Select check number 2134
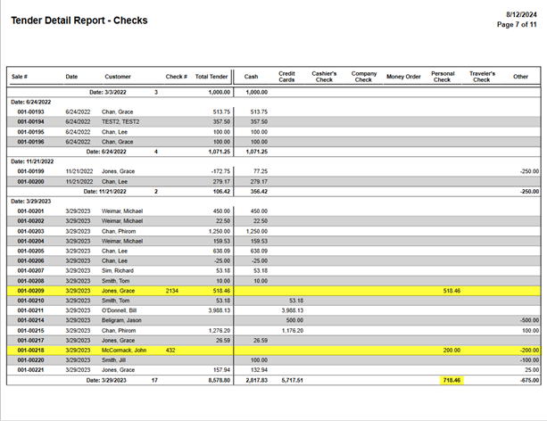Viewport: 547px width, 421px height. (173, 291)
